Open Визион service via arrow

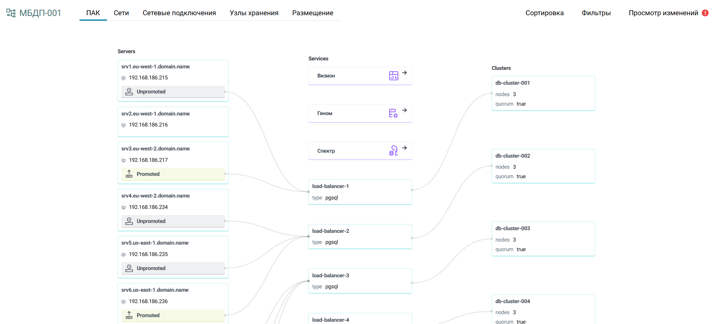coord(405,73)
